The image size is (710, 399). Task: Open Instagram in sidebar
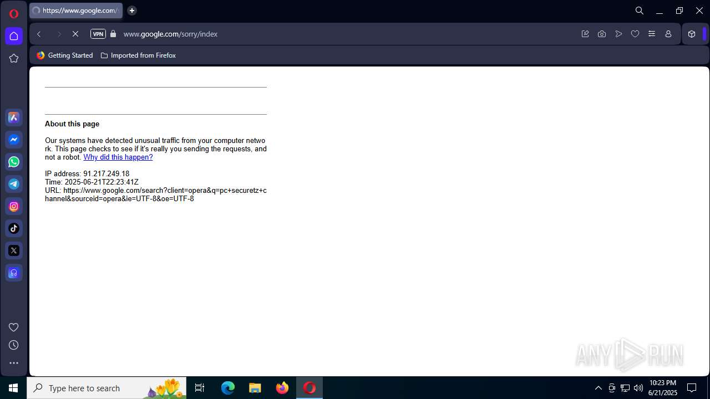tap(14, 206)
